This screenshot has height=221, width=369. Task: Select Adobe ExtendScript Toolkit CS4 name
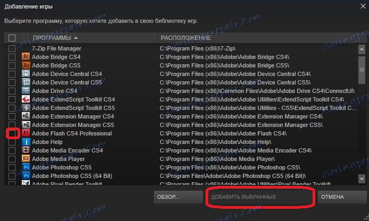tap(73, 99)
